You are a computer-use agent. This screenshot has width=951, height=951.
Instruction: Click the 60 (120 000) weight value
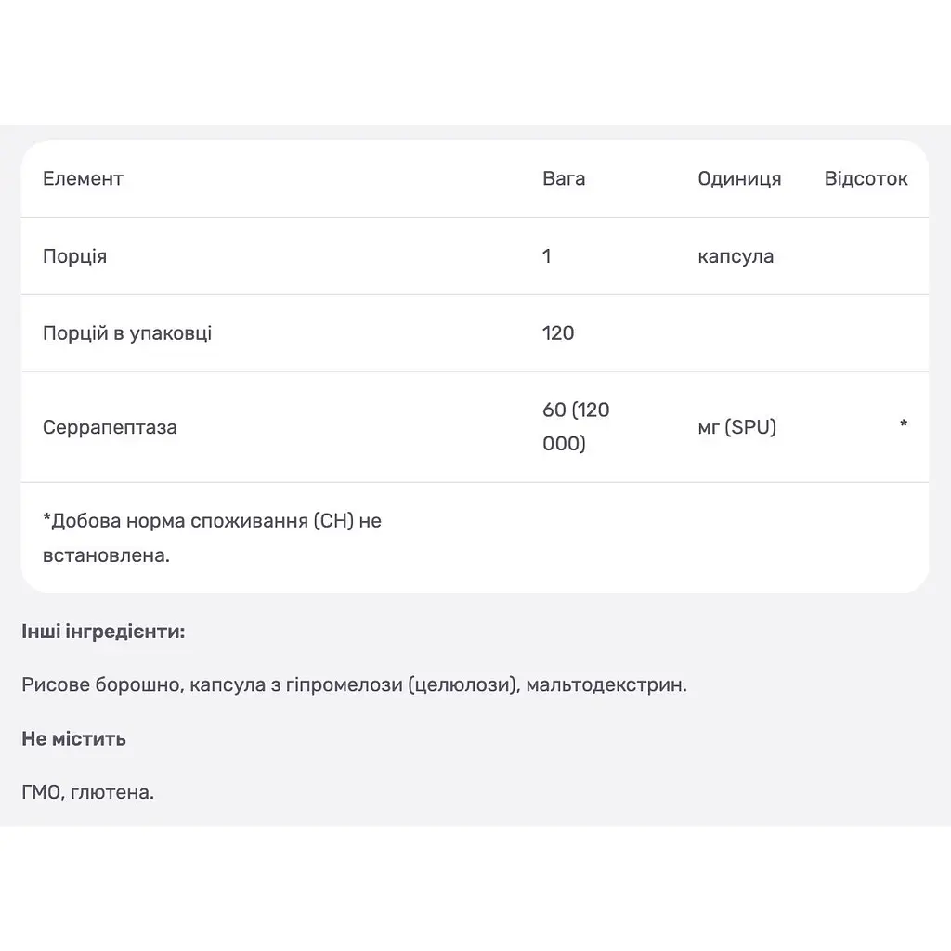[576, 427]
